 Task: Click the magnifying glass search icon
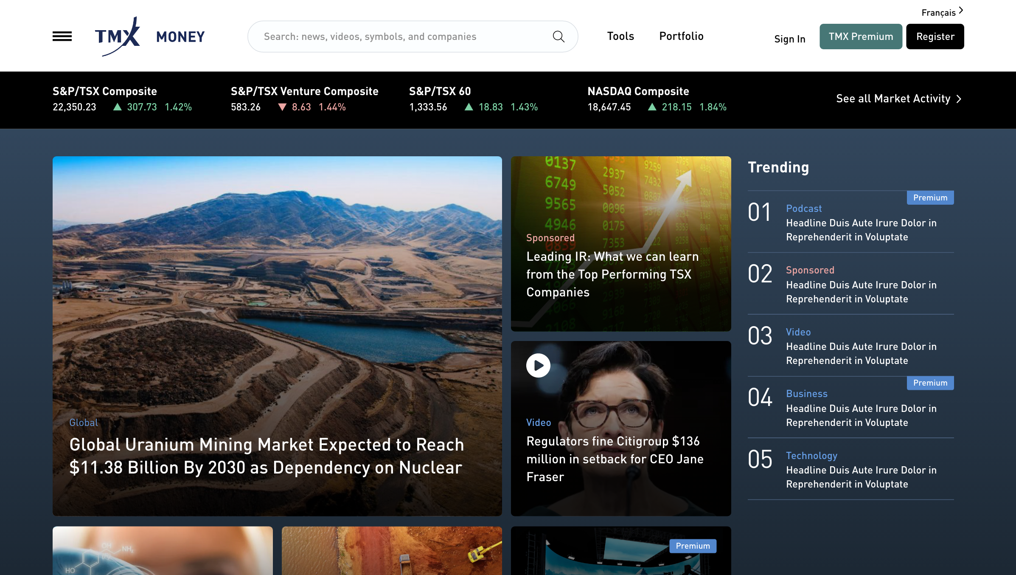point(559,37)
